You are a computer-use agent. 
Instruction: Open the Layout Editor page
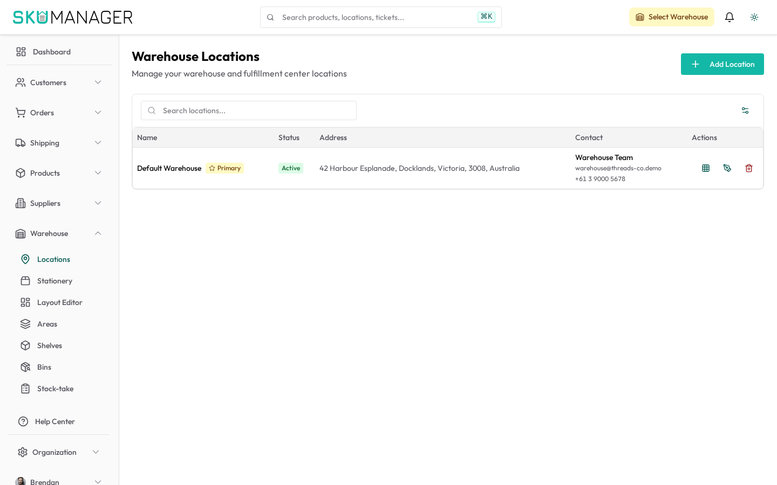pos(59,302)
